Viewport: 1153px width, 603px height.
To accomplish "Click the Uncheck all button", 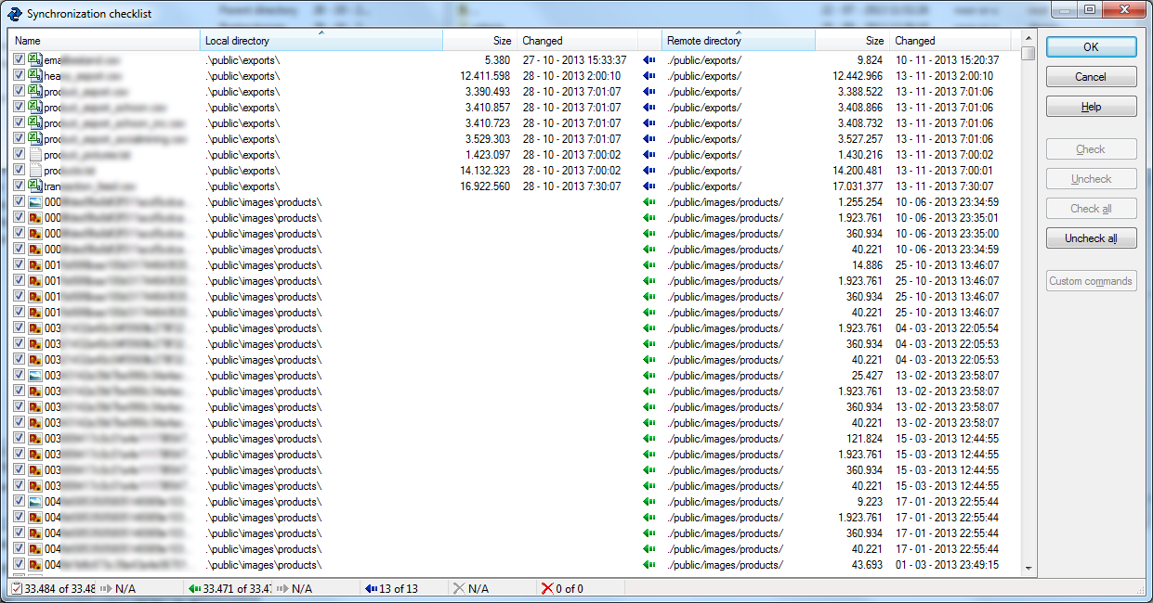I will [x=1091, y=237].
